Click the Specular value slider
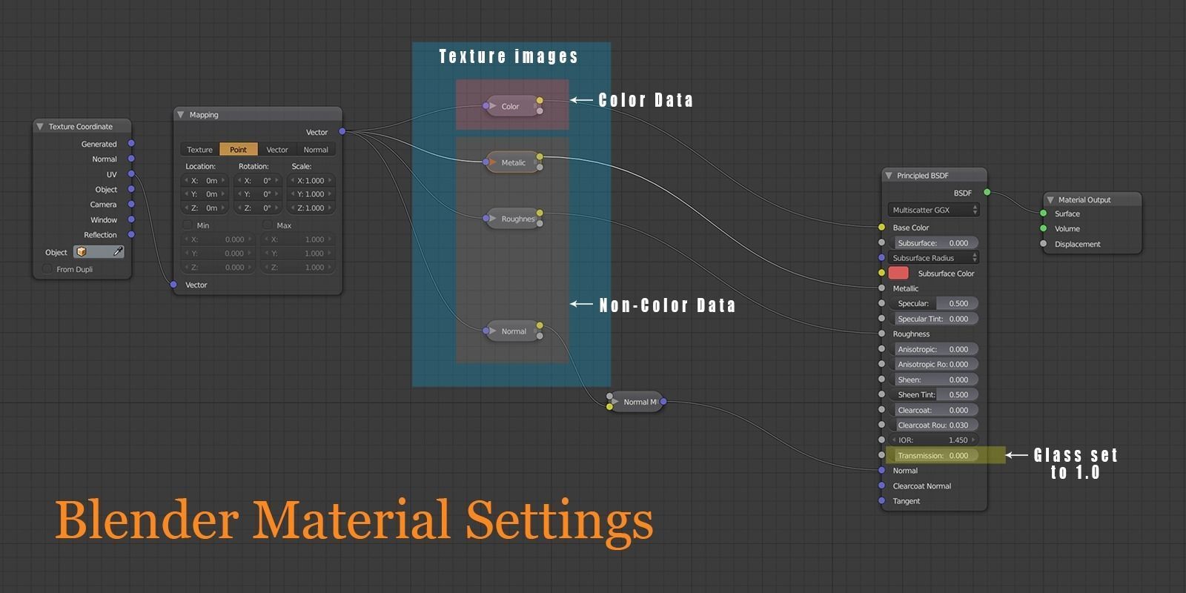1186x593 pixels. coord(933,303)
